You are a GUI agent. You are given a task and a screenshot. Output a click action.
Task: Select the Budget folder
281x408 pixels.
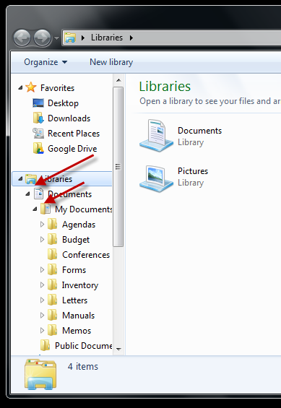(x=76, y=240)
